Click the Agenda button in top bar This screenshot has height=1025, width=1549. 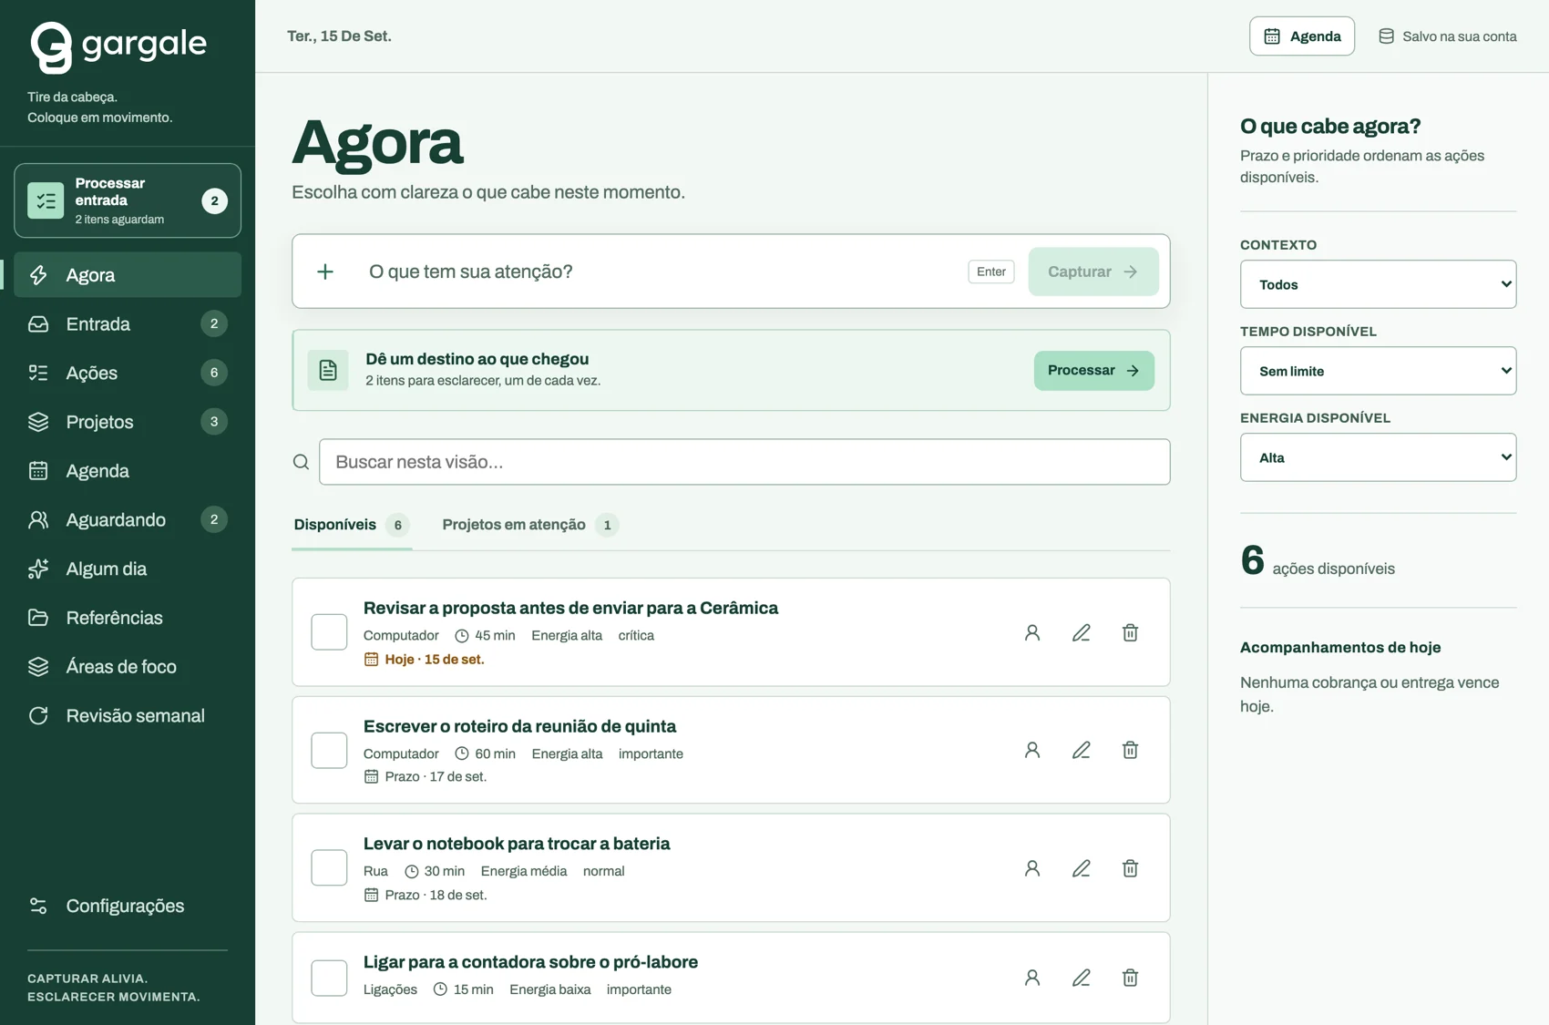pos(1302,36)
